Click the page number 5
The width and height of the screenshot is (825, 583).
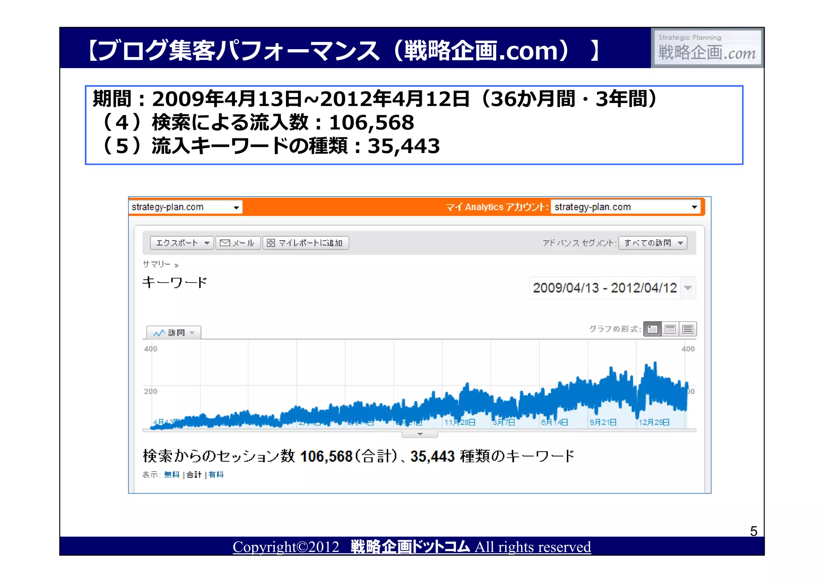[x=754, y=531]
